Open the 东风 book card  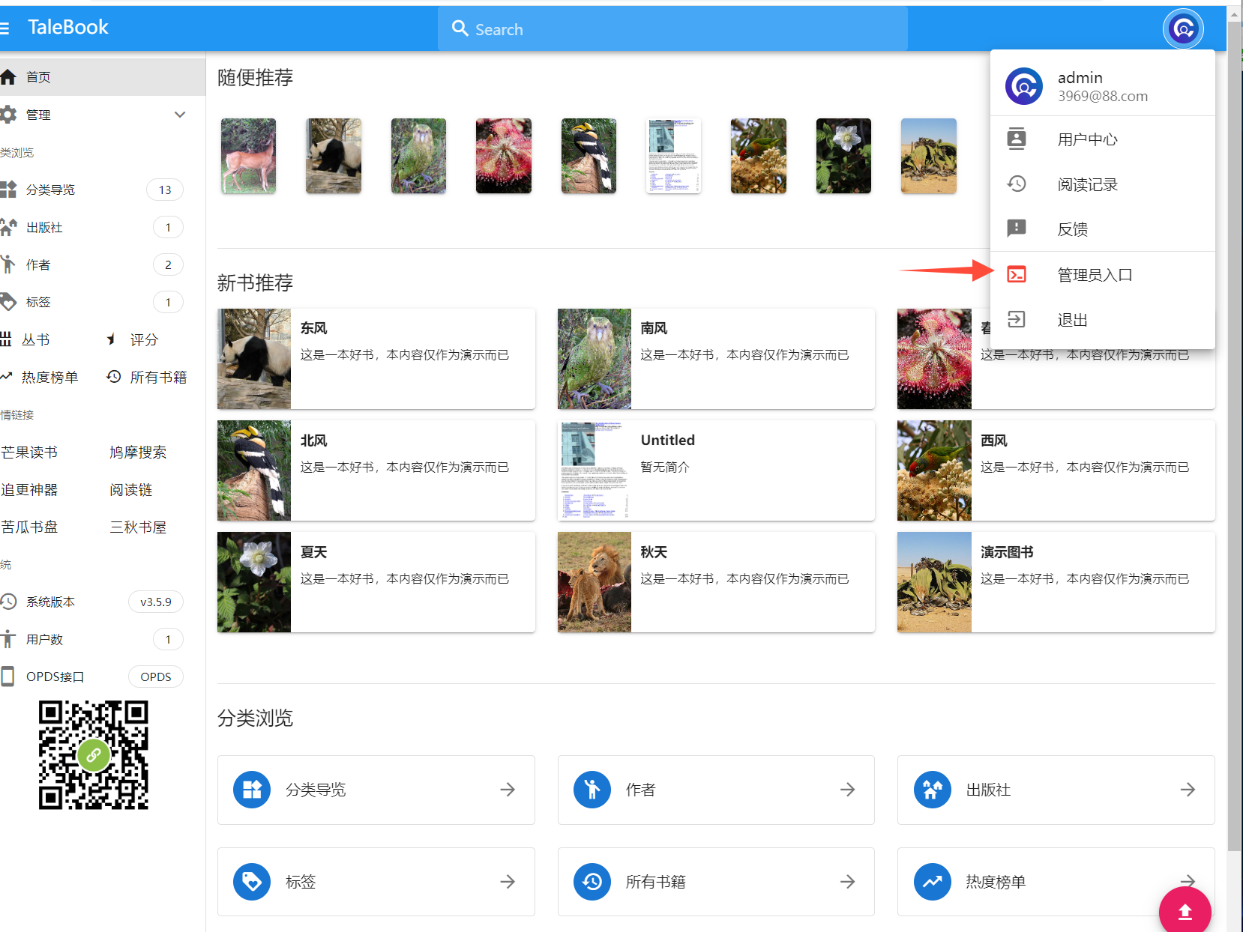376,359
